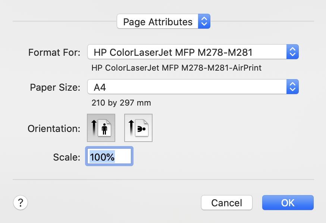Select the portrait orientation icon
This screenshot has height=223, width=326.
[x=101, y=128]
